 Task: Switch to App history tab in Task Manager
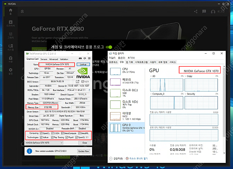129,62
